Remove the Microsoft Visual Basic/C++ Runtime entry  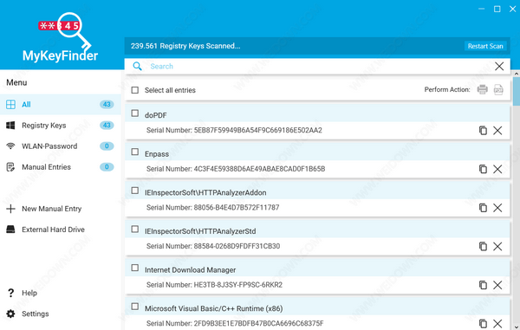click(x=497, y=323)
